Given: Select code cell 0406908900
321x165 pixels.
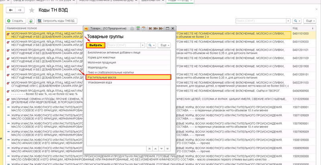Looking at the screenshot, I should (x=304, y=92).
